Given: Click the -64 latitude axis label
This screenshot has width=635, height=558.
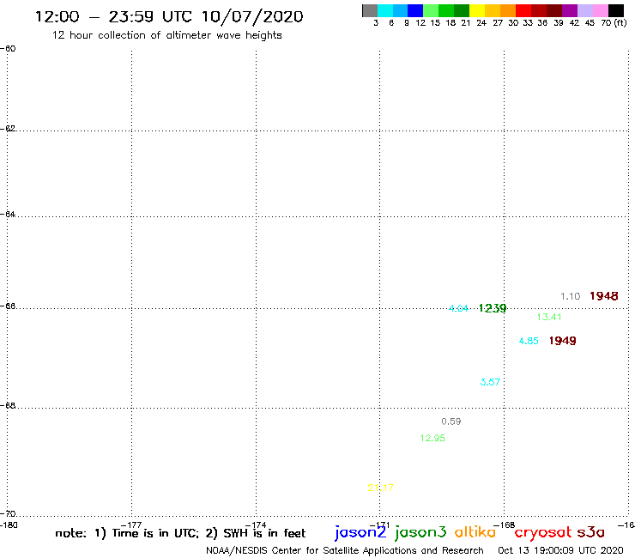Looking at the screenshot, I should point(8,214).
